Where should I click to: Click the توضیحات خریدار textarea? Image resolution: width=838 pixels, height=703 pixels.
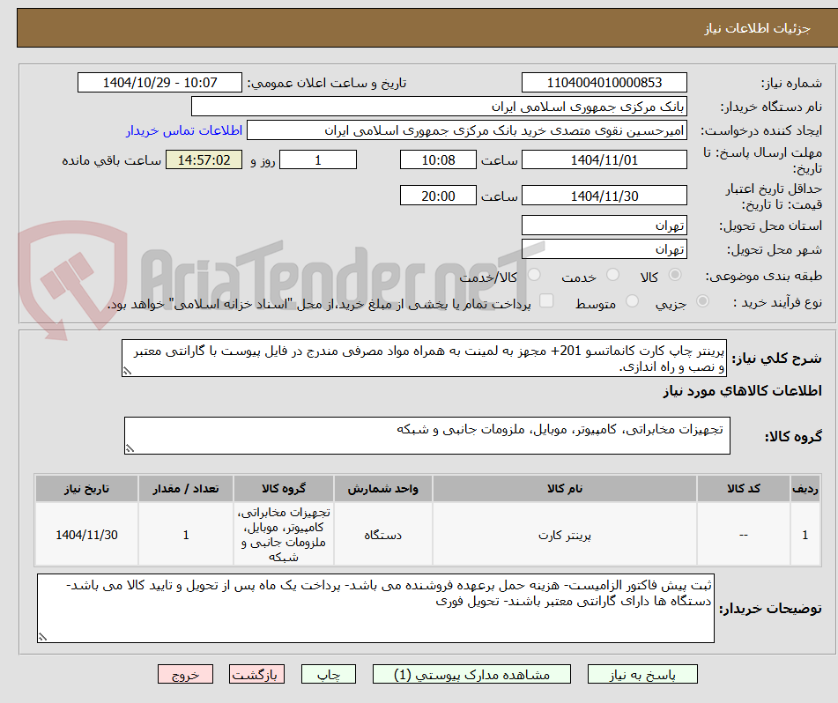(x=375, y=609)
